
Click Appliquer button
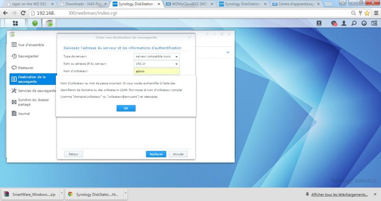pyautogui.click(x=156, y=154)
